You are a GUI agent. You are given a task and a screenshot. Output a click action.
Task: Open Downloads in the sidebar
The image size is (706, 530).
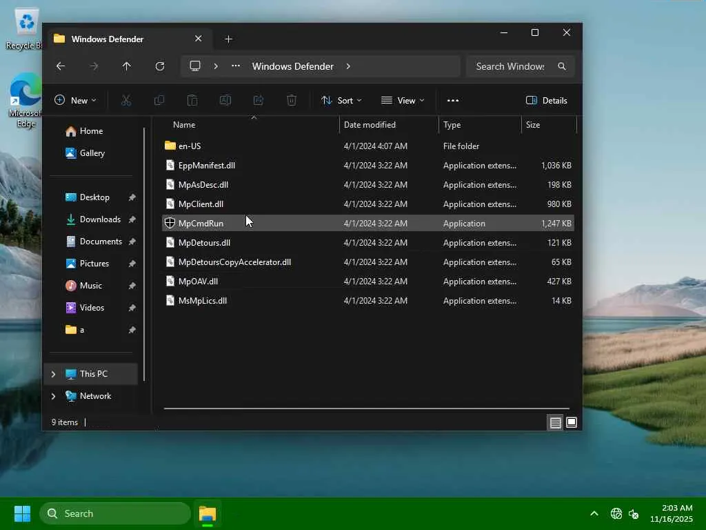[x=100, y=219]
